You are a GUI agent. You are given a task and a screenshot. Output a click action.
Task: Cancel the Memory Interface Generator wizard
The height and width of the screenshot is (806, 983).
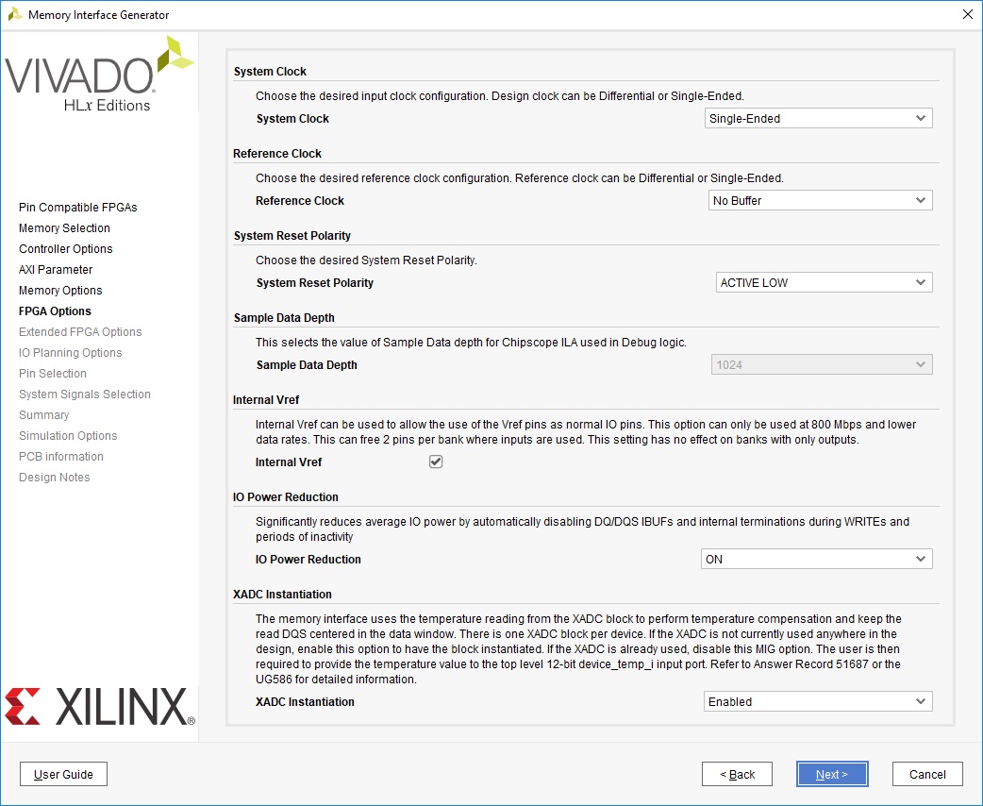926,774
